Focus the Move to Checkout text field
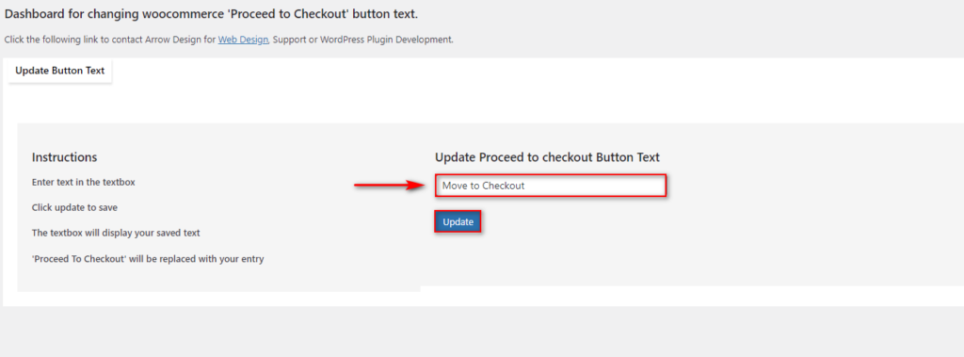The image size is (964, 357). tap(551, 186)
